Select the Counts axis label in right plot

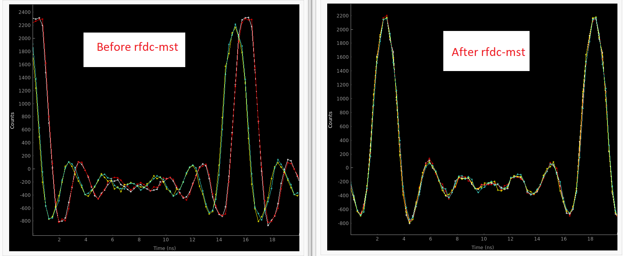(330, 119)
